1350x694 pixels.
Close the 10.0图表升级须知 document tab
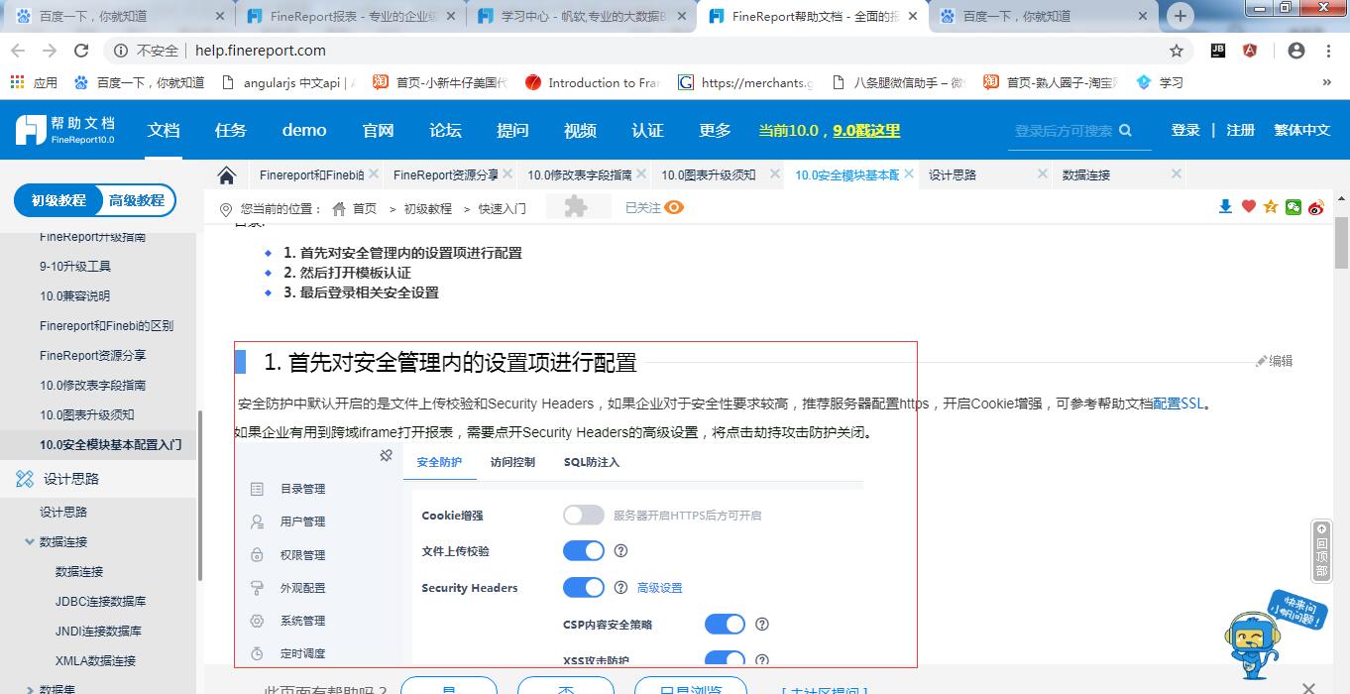pyautogui.click(x=775, y=173)
